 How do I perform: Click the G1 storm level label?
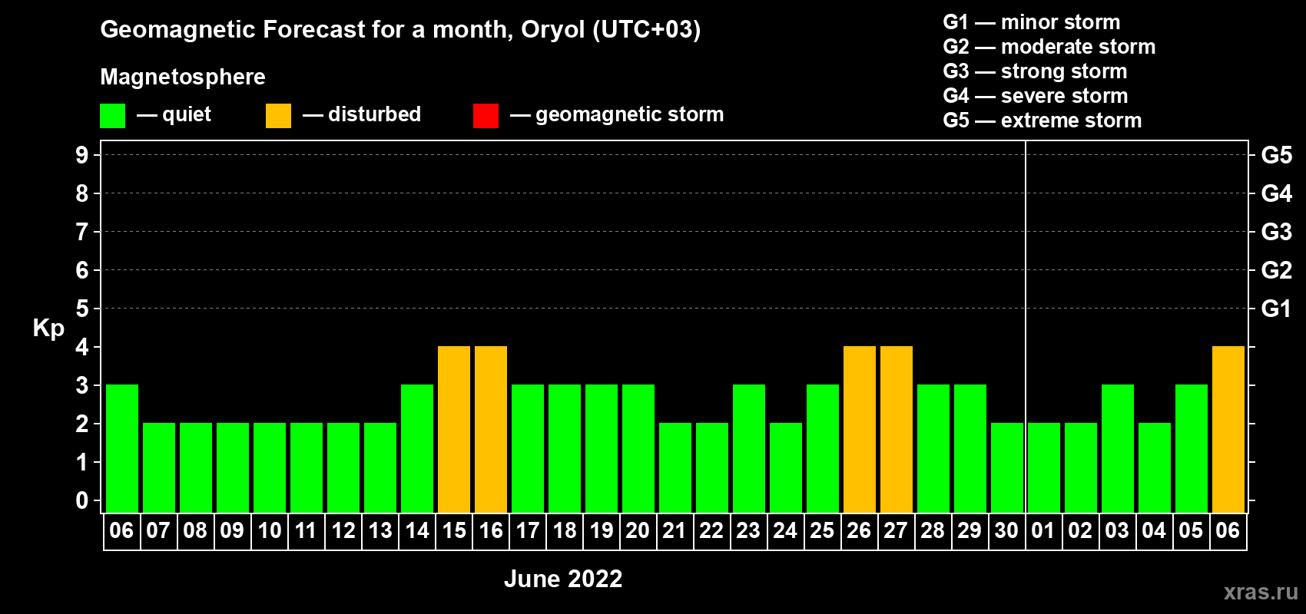coord(1276,309)
